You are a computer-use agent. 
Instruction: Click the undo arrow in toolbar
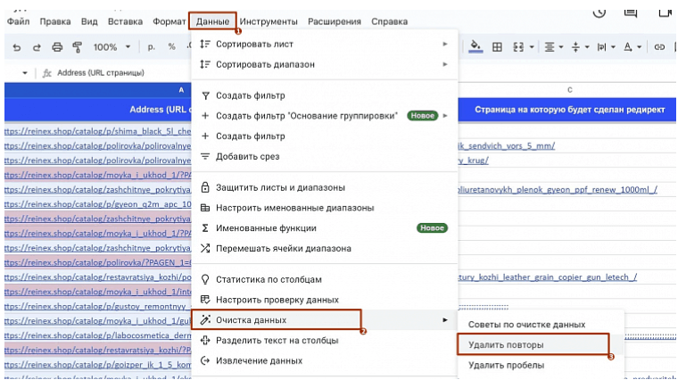(x=17, y=47)
